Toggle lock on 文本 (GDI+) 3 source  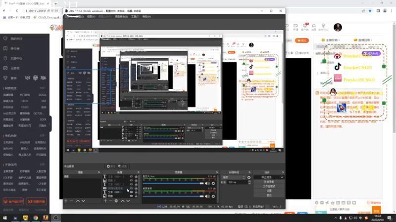[136, 177]
